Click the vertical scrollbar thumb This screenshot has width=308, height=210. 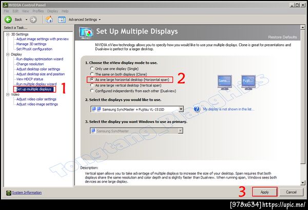[x=303, y=97]
